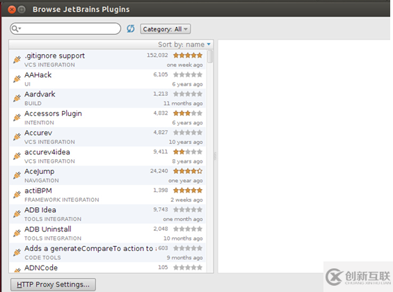Click the plug icon beside actiBPM
The image size is (393, 292).
pos(17,195)
